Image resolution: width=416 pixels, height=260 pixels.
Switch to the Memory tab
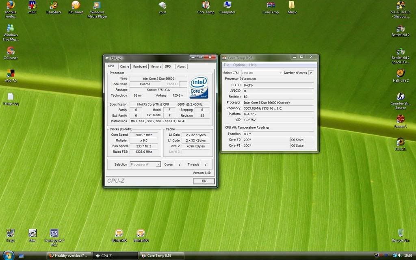[156, 67]
